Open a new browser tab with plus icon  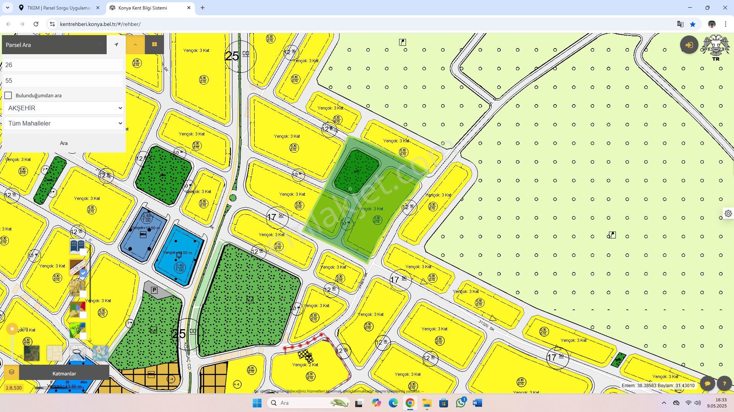[x=203, y=8]
